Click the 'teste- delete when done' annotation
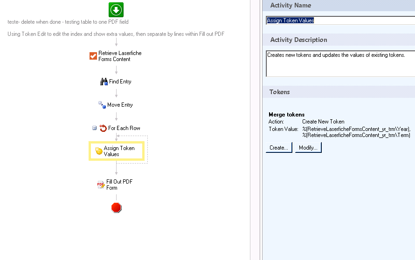415x260 pixels. (x=68, y=22)
